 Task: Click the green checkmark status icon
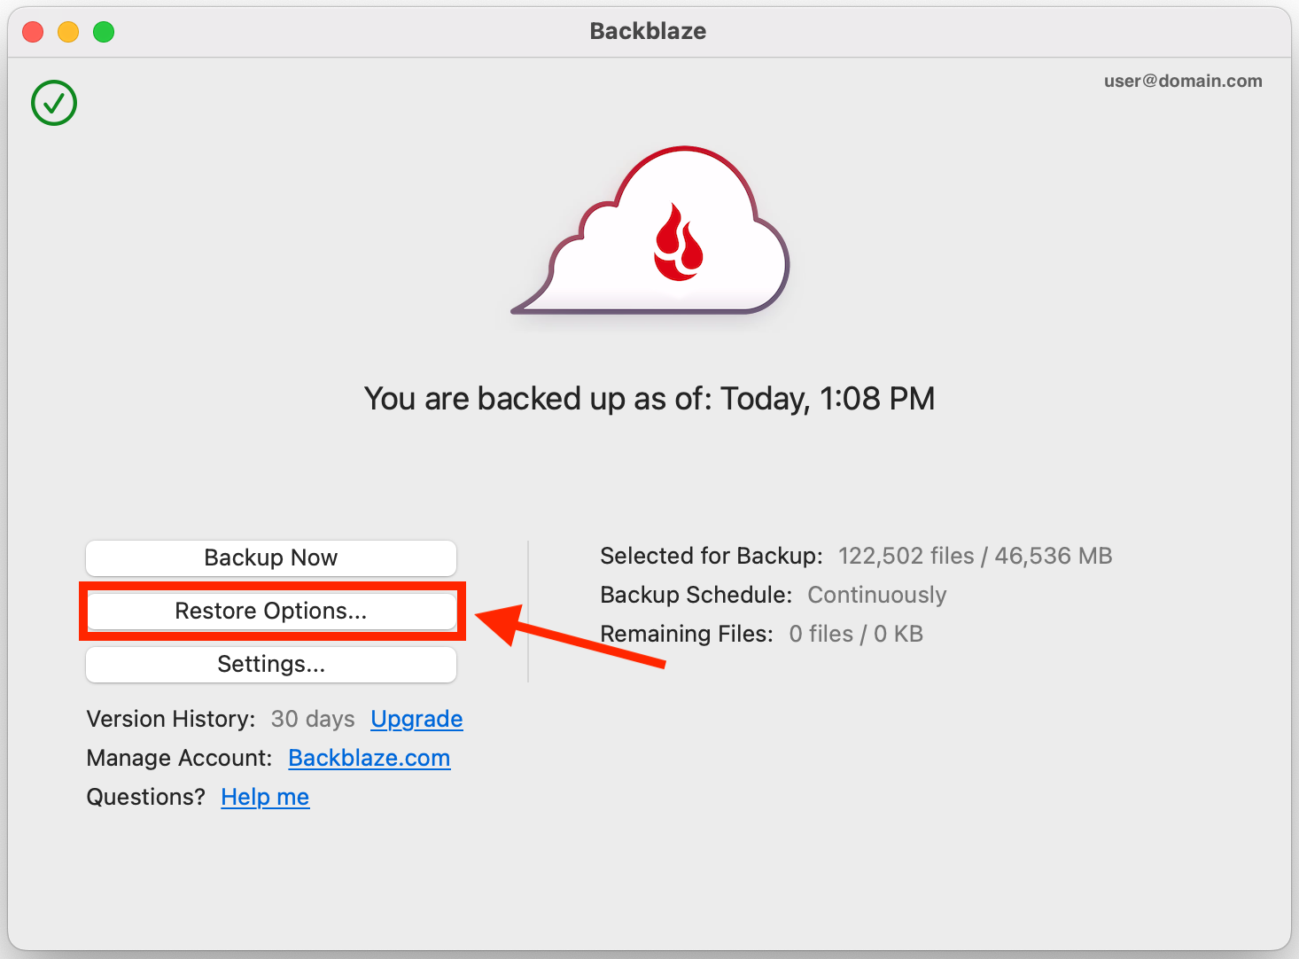click(x=53, y=102)
